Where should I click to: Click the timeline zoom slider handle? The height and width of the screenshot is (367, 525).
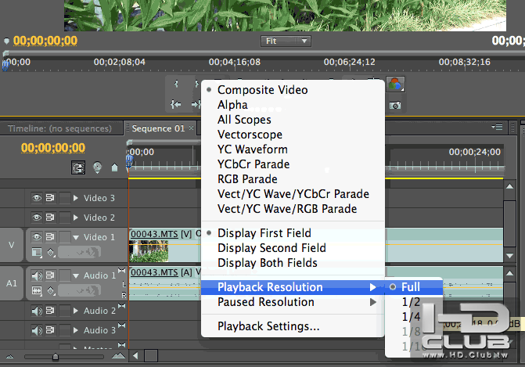click(x=55, y=356)
